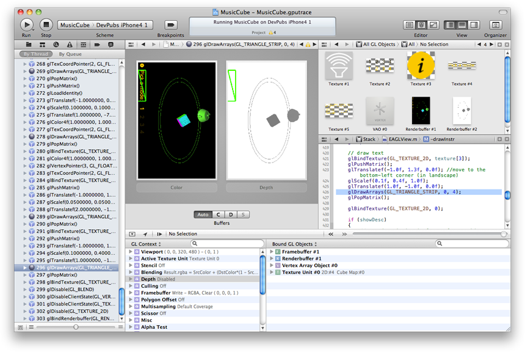
Task: Show the Issue navigator warning icon
Action: (x=70, y=45)
